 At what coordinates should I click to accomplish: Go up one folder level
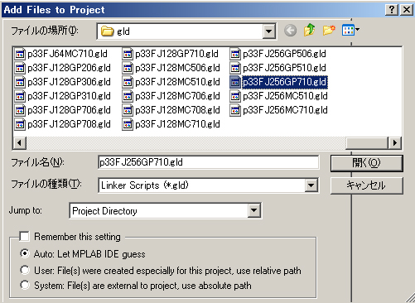point(309,30)
